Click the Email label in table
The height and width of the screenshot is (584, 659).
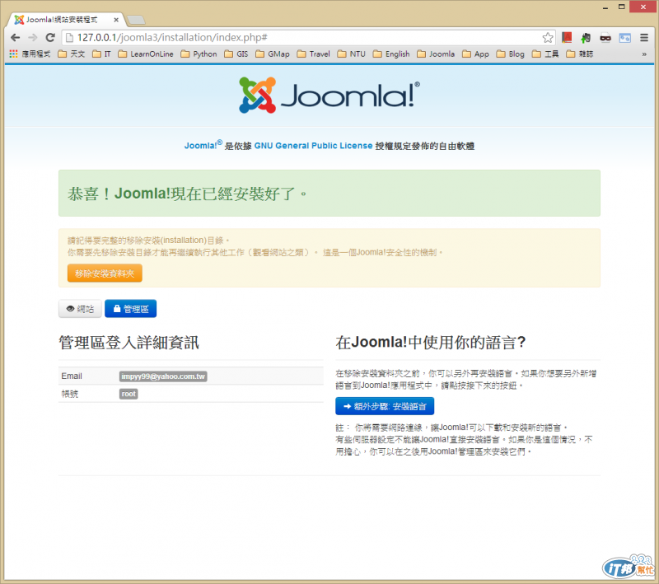point(72,376)
